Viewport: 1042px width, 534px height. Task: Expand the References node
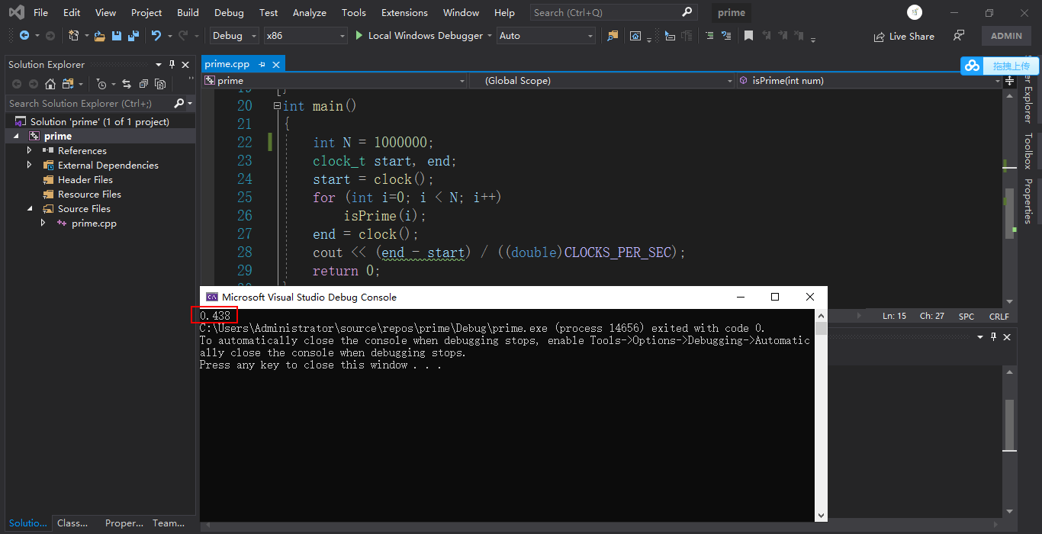click(x=30, y=150)
